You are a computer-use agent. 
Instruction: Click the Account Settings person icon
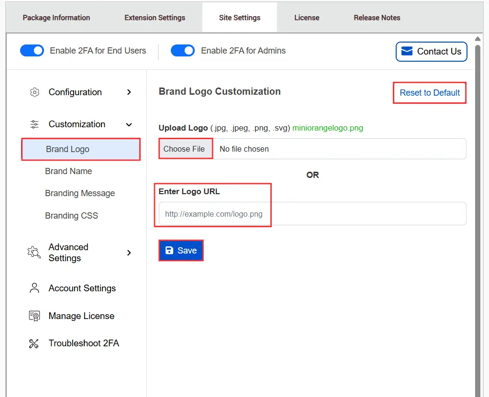[x=34, y=288]
